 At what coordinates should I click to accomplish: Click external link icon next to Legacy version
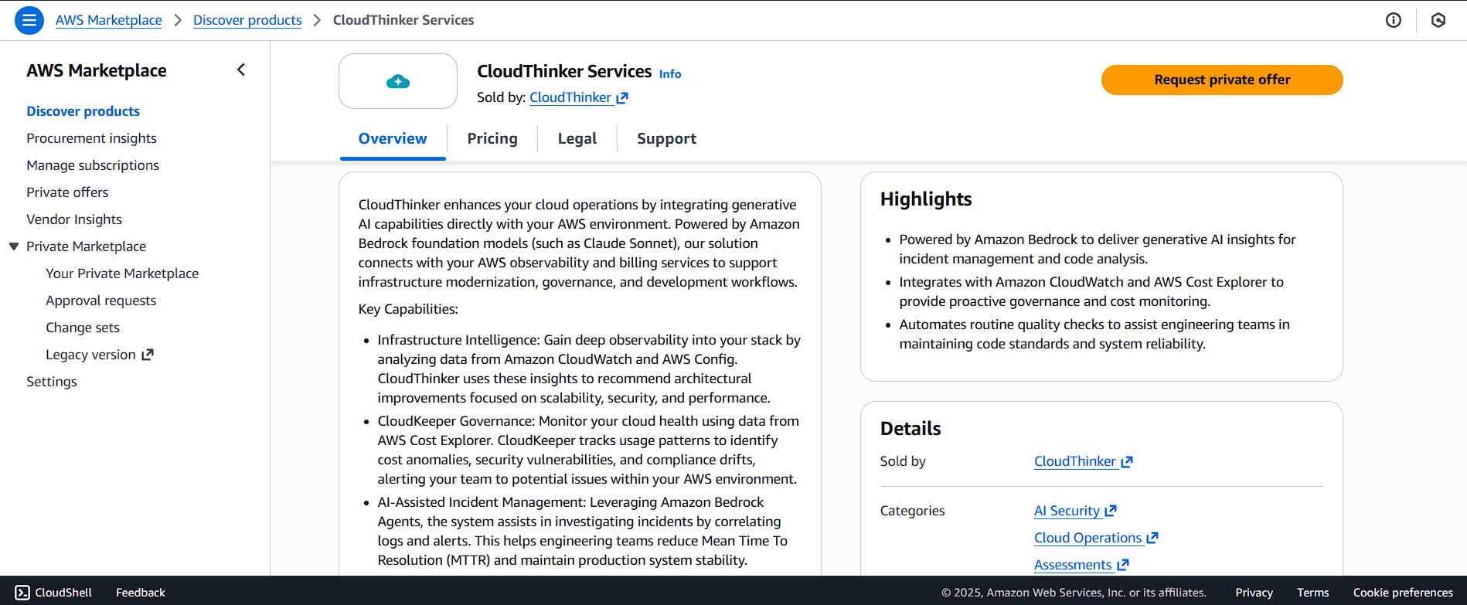tap(148, 355)
